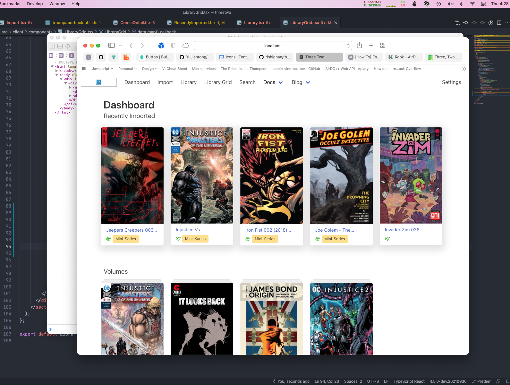The height and width of the screenshot is (385, 510).
Task: Click the compare changes git icon in VS Code
Action: point(457,22)
